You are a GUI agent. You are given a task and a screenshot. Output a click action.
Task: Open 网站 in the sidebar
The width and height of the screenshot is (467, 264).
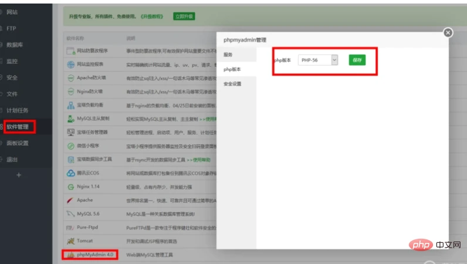point(12,12)
